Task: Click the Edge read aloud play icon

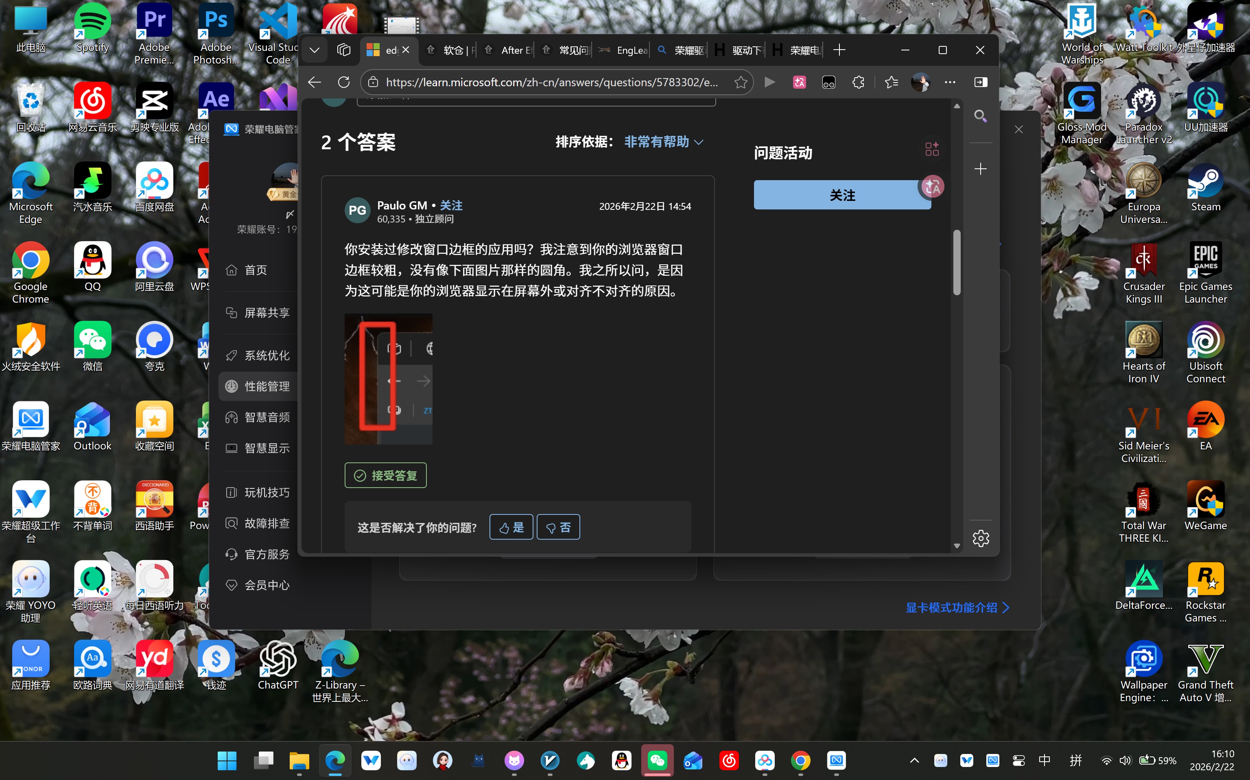Action: click(x=770, y=82)
